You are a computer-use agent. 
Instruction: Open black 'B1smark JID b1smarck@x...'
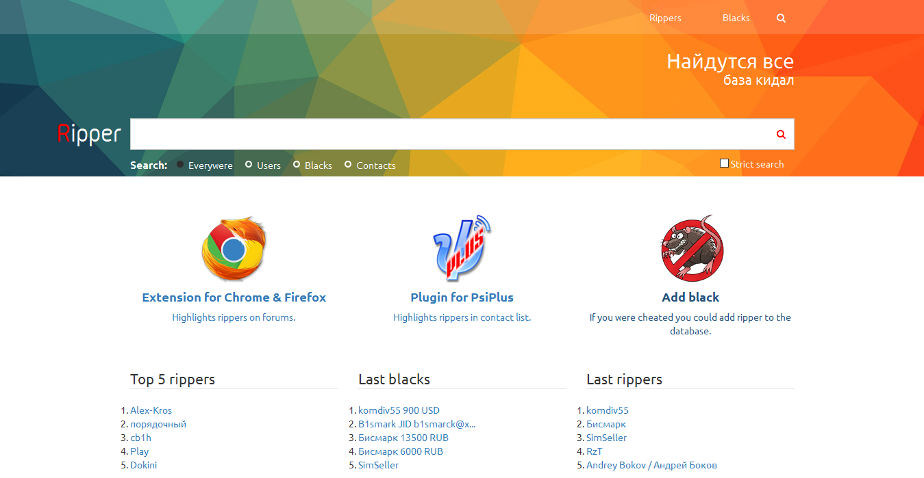pyautogui.click(x=416, y=424)
